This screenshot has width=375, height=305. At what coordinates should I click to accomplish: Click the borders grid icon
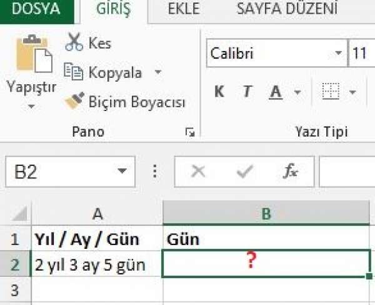coord(331,91)
